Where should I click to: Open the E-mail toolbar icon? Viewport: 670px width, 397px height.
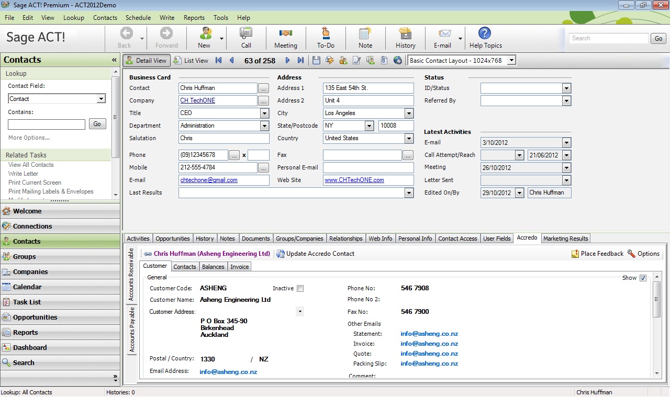point(445,33)
